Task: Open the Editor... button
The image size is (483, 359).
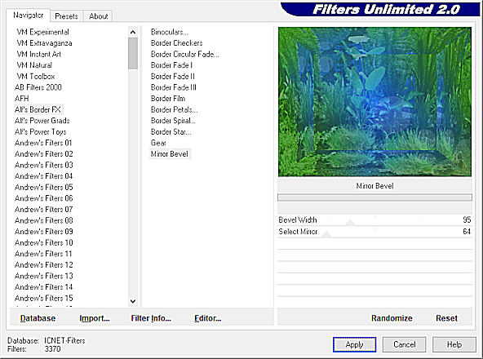Action: [x=208, y=318]
